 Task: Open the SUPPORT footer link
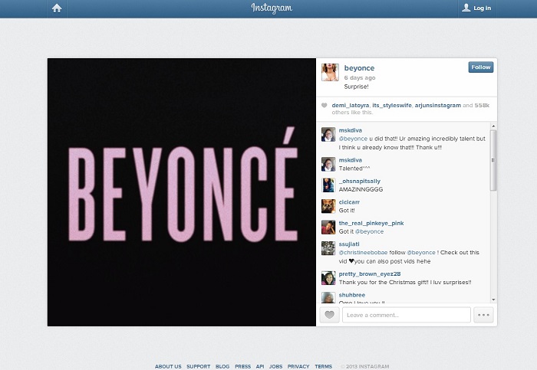pyautogui.click(x=198, y=366)
